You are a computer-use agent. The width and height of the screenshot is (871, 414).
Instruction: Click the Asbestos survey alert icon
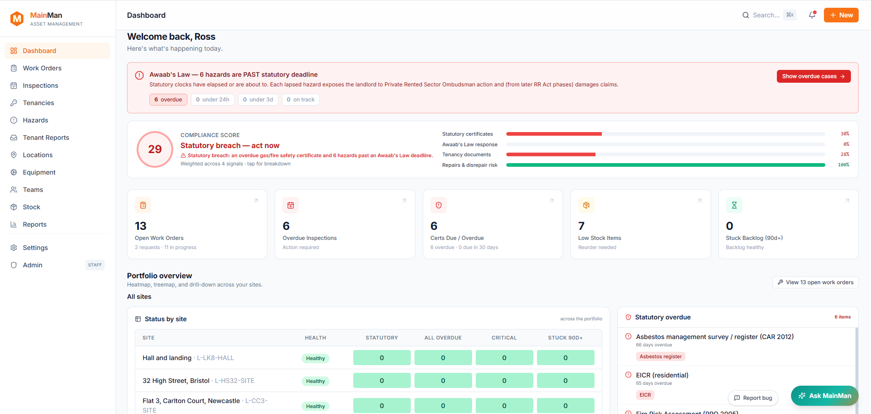click(628, 336)
